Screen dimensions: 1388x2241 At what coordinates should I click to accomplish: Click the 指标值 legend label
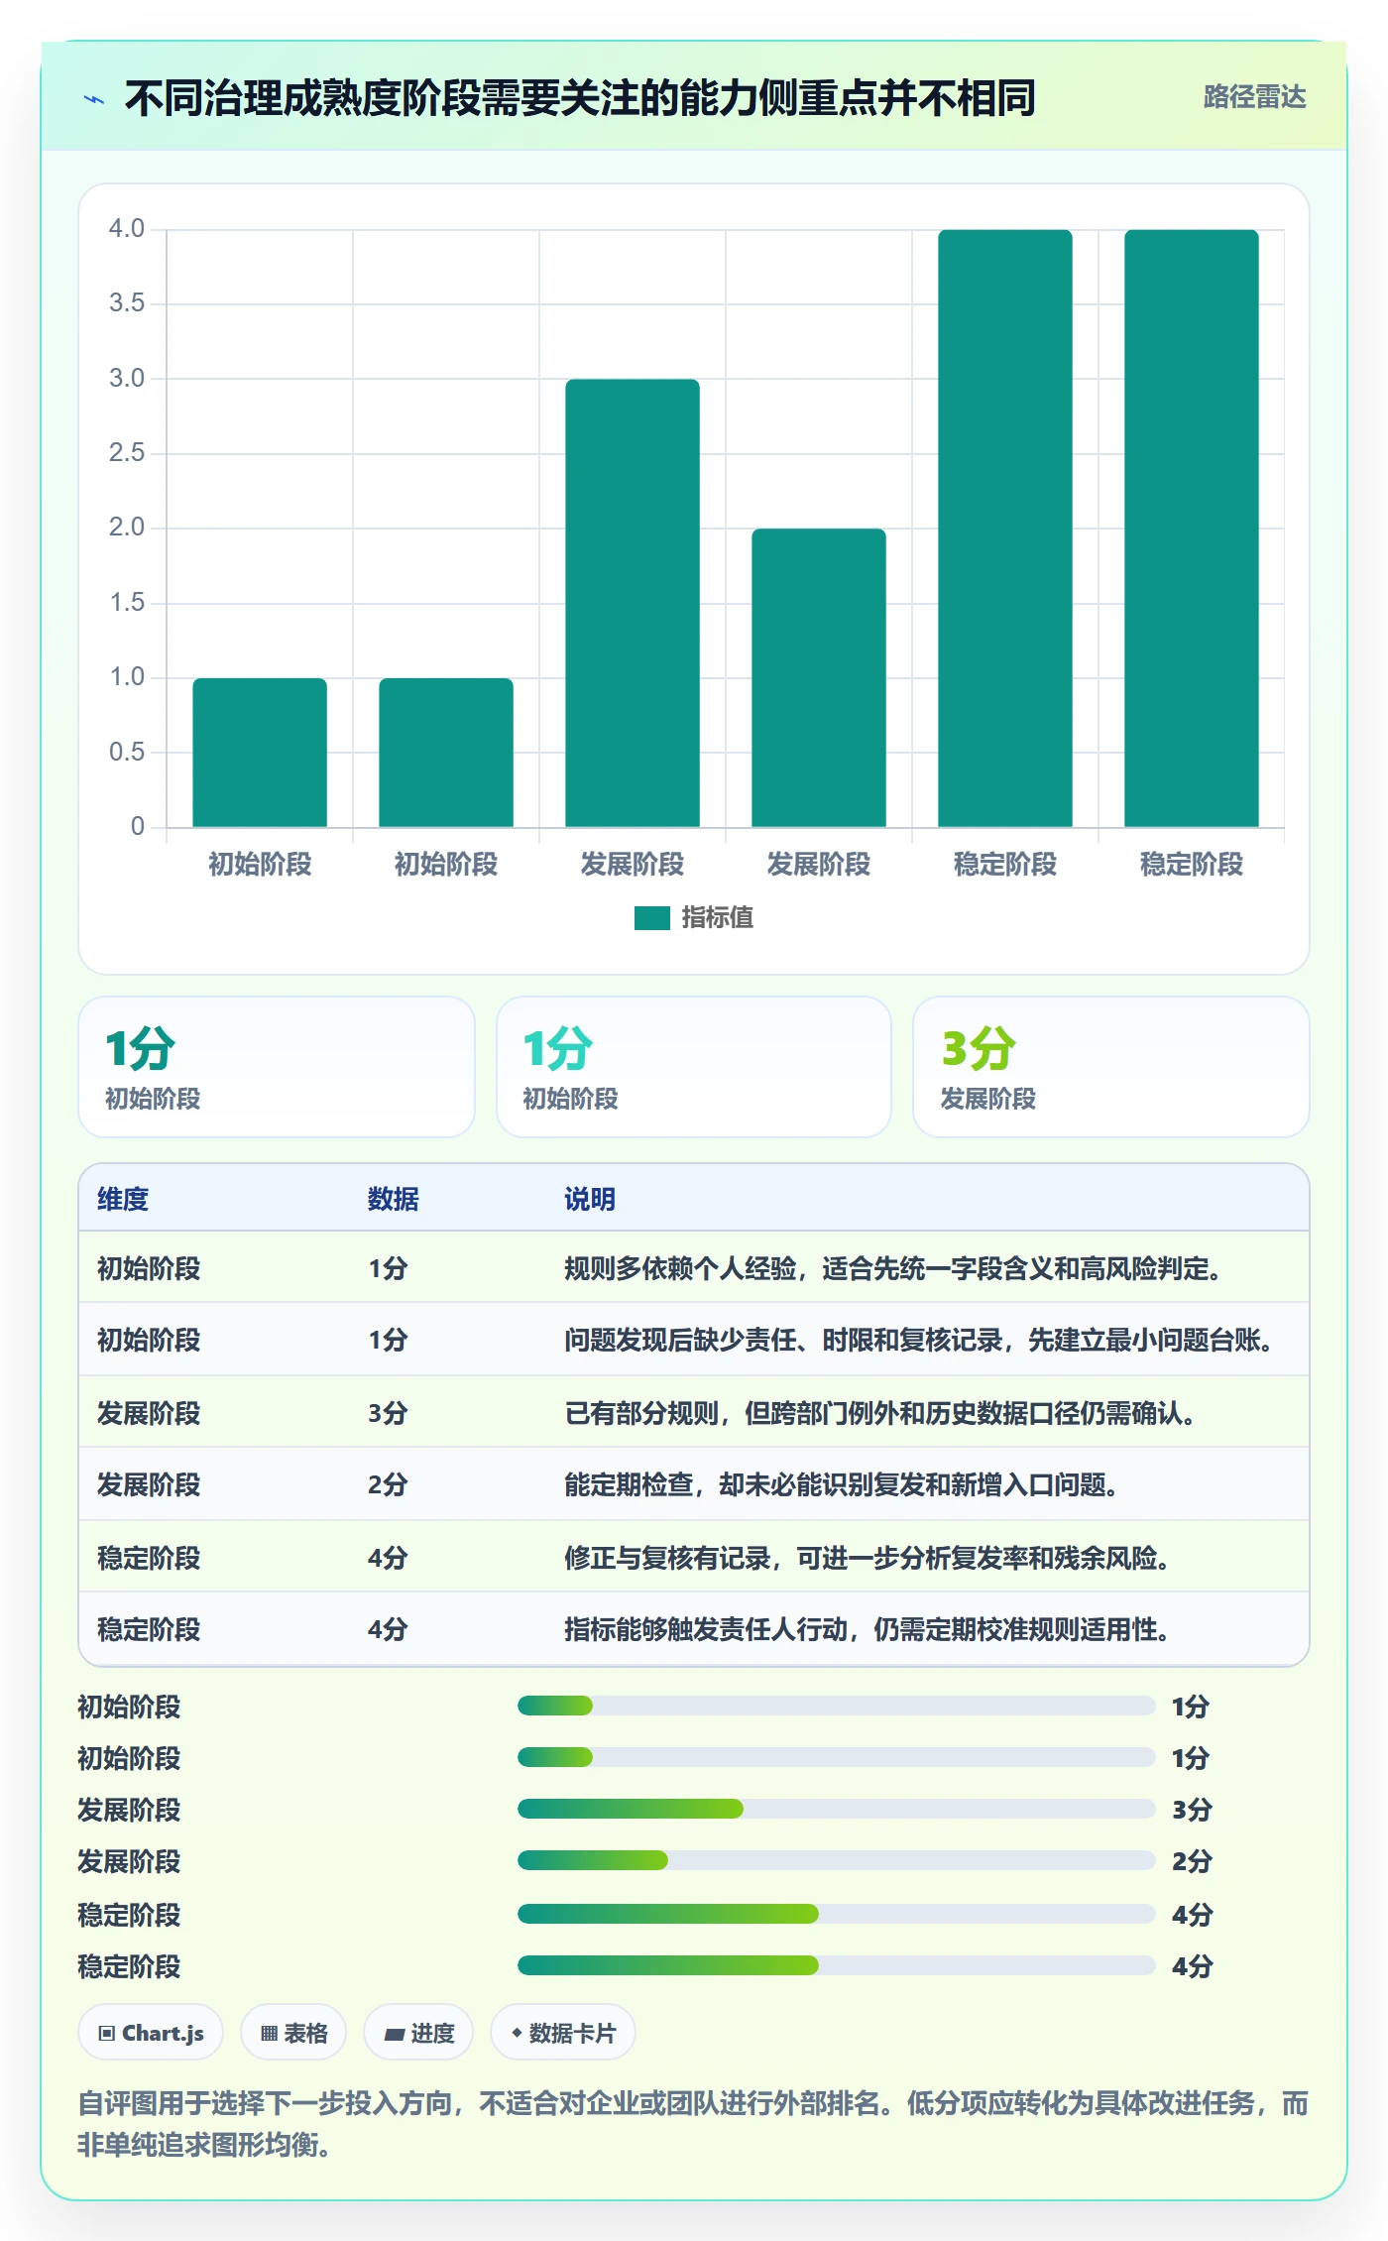pyautogui.click(x=717, y=918)
